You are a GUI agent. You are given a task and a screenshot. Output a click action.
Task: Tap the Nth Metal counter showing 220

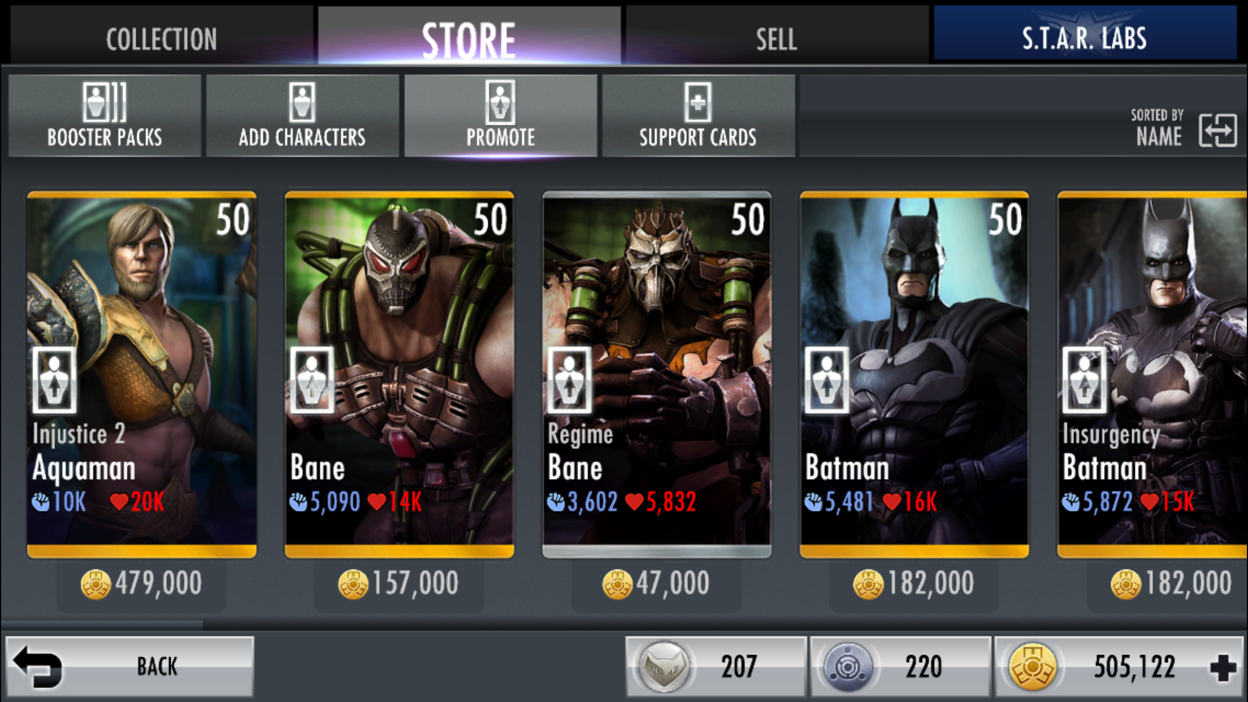pyautogui.click(x=900, y=666)
